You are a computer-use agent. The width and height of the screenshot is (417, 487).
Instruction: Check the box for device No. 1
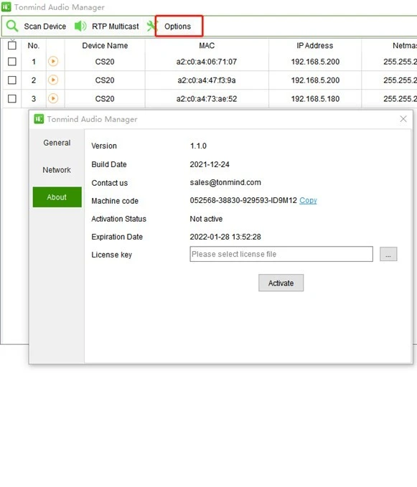(x=12, y=62)
